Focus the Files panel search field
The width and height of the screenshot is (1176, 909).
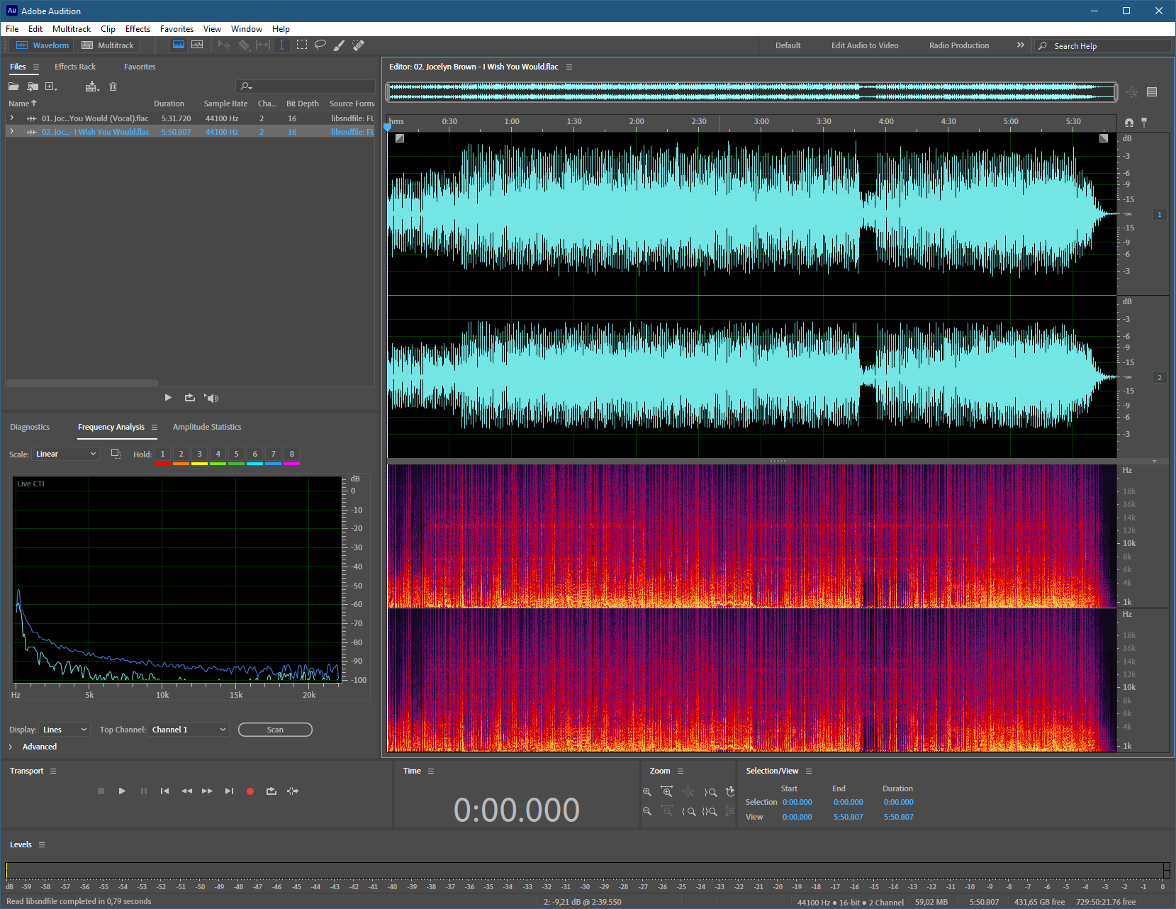pyautogui.click(x=306, y=87)
